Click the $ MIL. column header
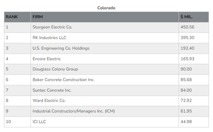The height and width of the screenshot is (132, 213). pyautogui.click(x=186, y=17)
